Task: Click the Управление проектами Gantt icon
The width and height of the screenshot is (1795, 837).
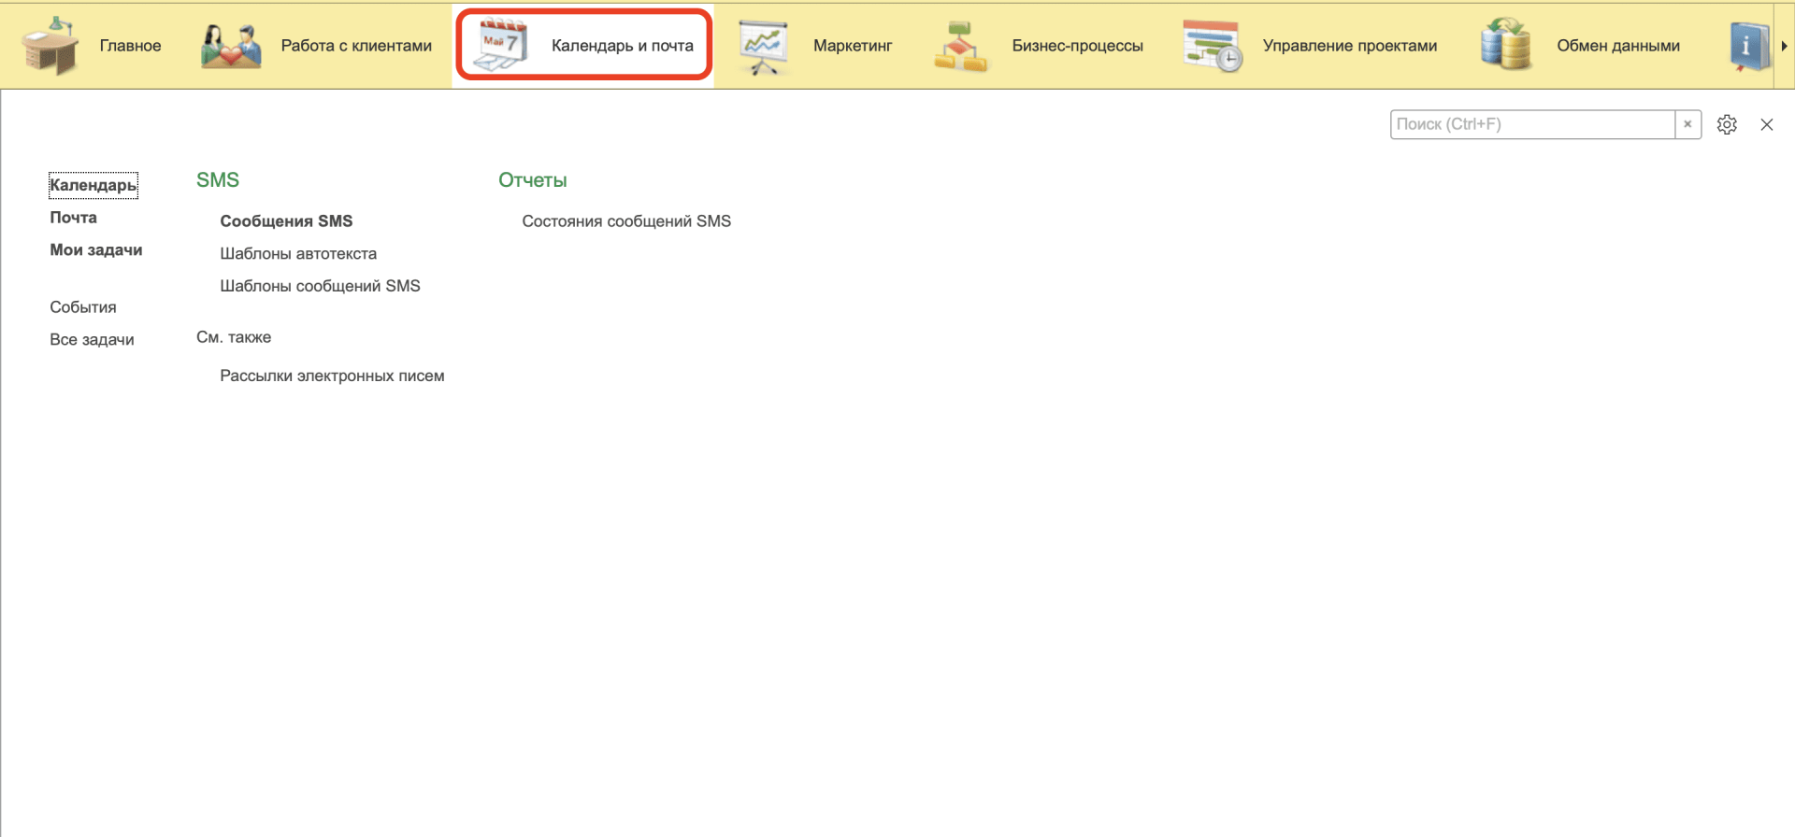Action: click(1212, 46)
